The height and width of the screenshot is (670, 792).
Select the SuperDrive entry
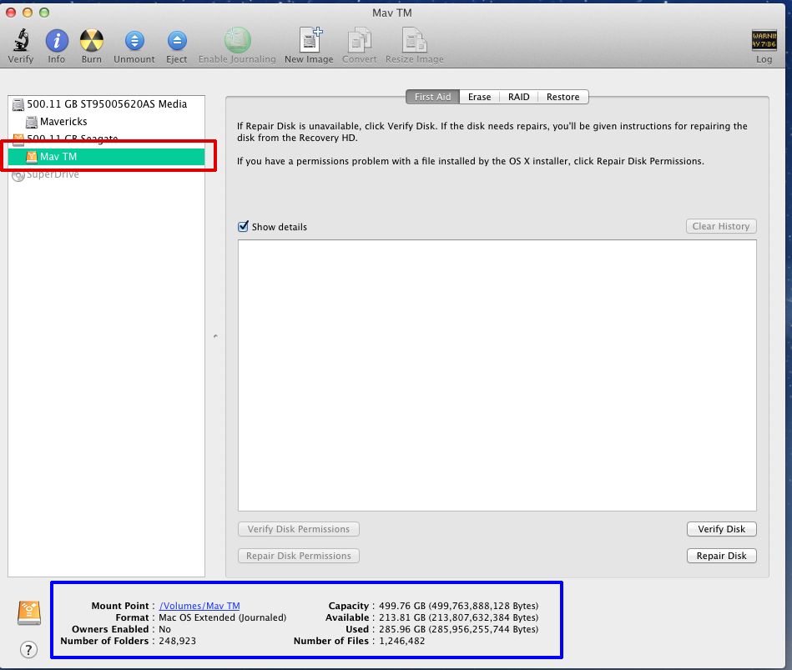click(106, 174)
